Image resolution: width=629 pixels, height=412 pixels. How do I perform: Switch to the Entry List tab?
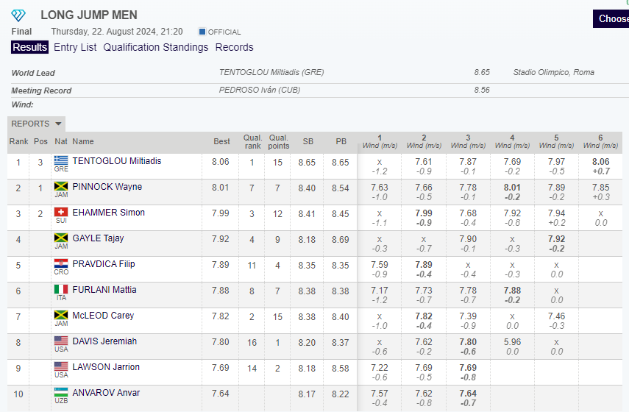pyautogui.click(x=75, y=47)
